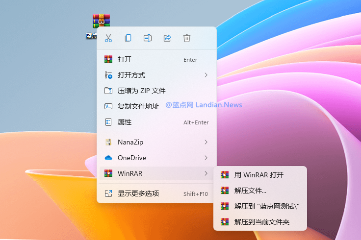
Task: Select 解压到当前文件夹 in the submenu
Action: click(x=261, y=222)
